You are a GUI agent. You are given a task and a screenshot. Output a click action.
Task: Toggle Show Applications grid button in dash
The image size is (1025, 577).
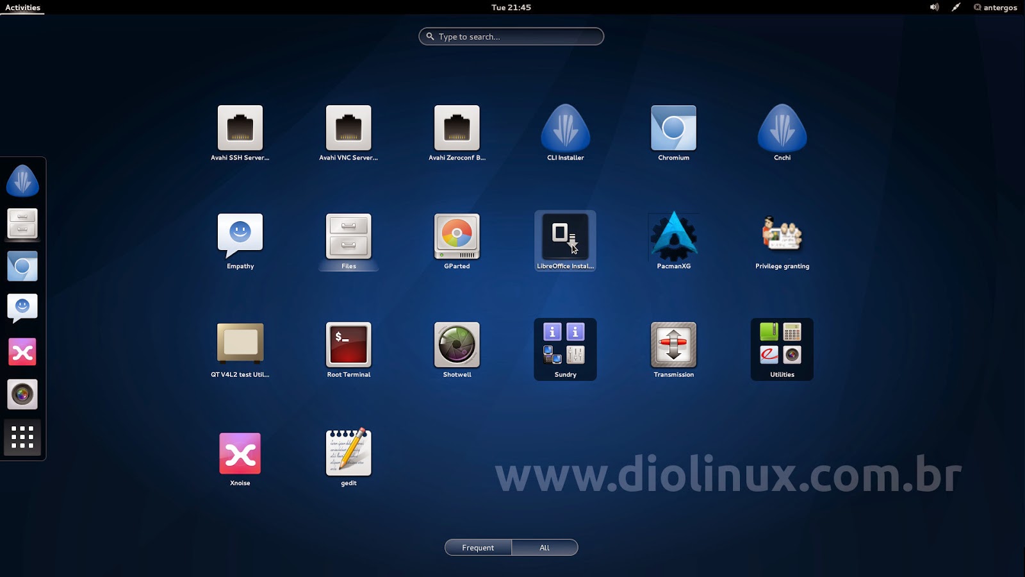pos(22,437)
